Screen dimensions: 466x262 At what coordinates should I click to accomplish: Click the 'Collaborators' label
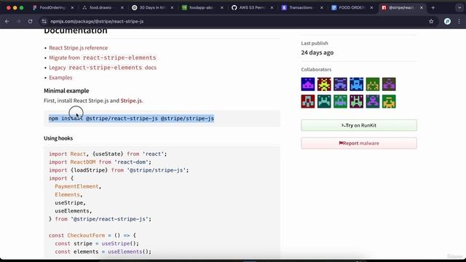[x=316, y=70]
